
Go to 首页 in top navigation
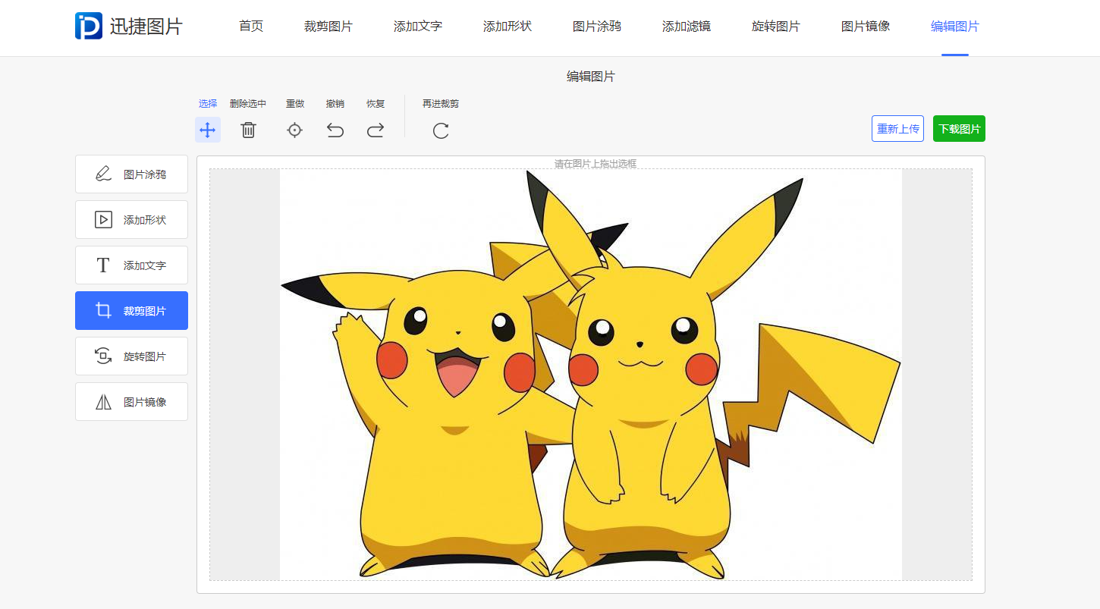251,27
